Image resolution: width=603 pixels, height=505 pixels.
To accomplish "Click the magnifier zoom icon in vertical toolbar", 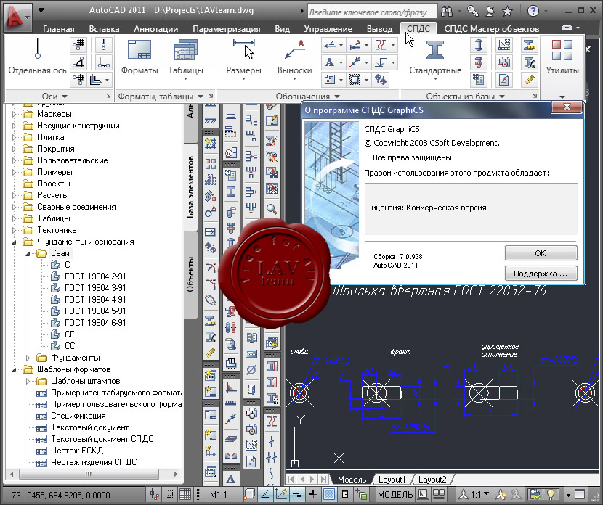I will pos(272,209).
